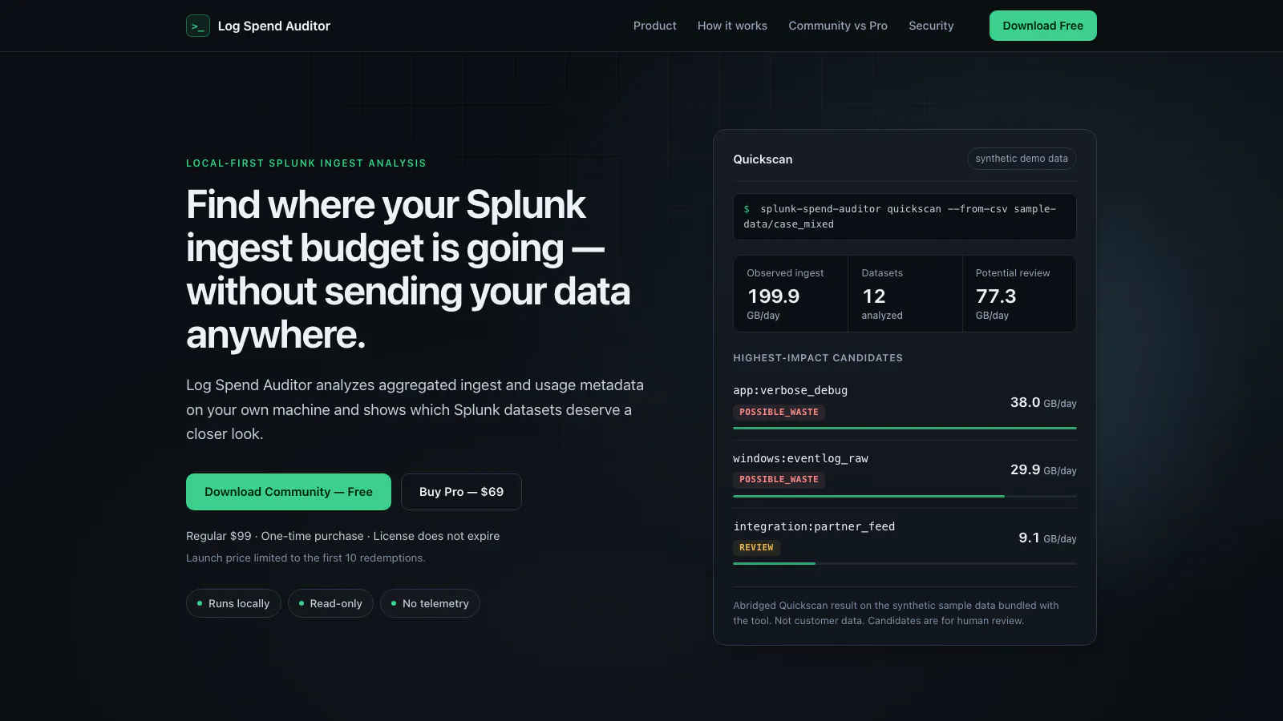1283x721 pixels.
Task: Click the synthetic demo data tag
Action: point(1022,159)
